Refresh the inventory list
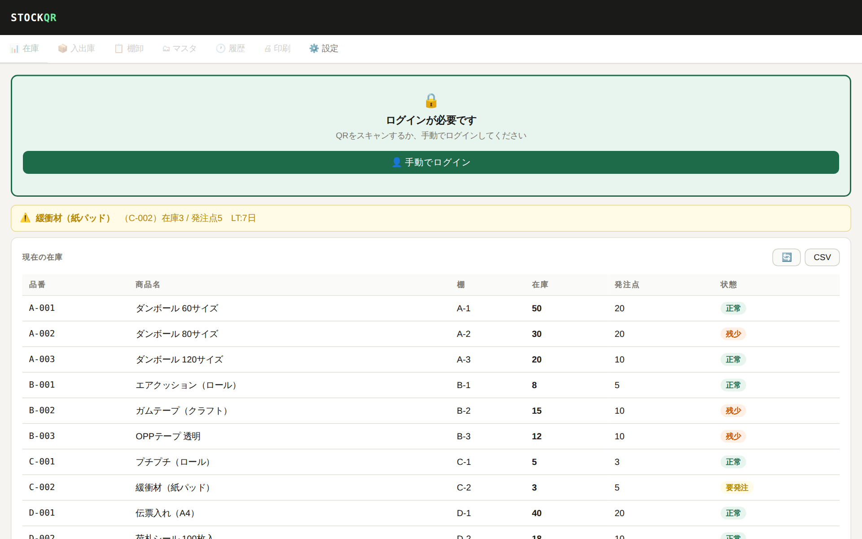 (x=786, y=257)
